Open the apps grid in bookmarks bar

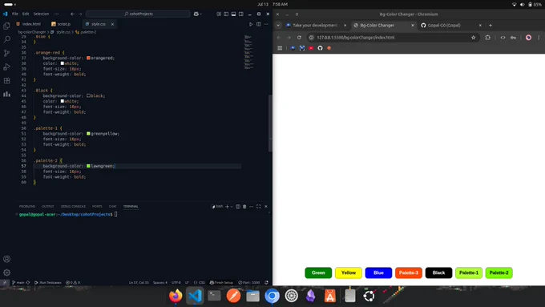click(280, 48)
